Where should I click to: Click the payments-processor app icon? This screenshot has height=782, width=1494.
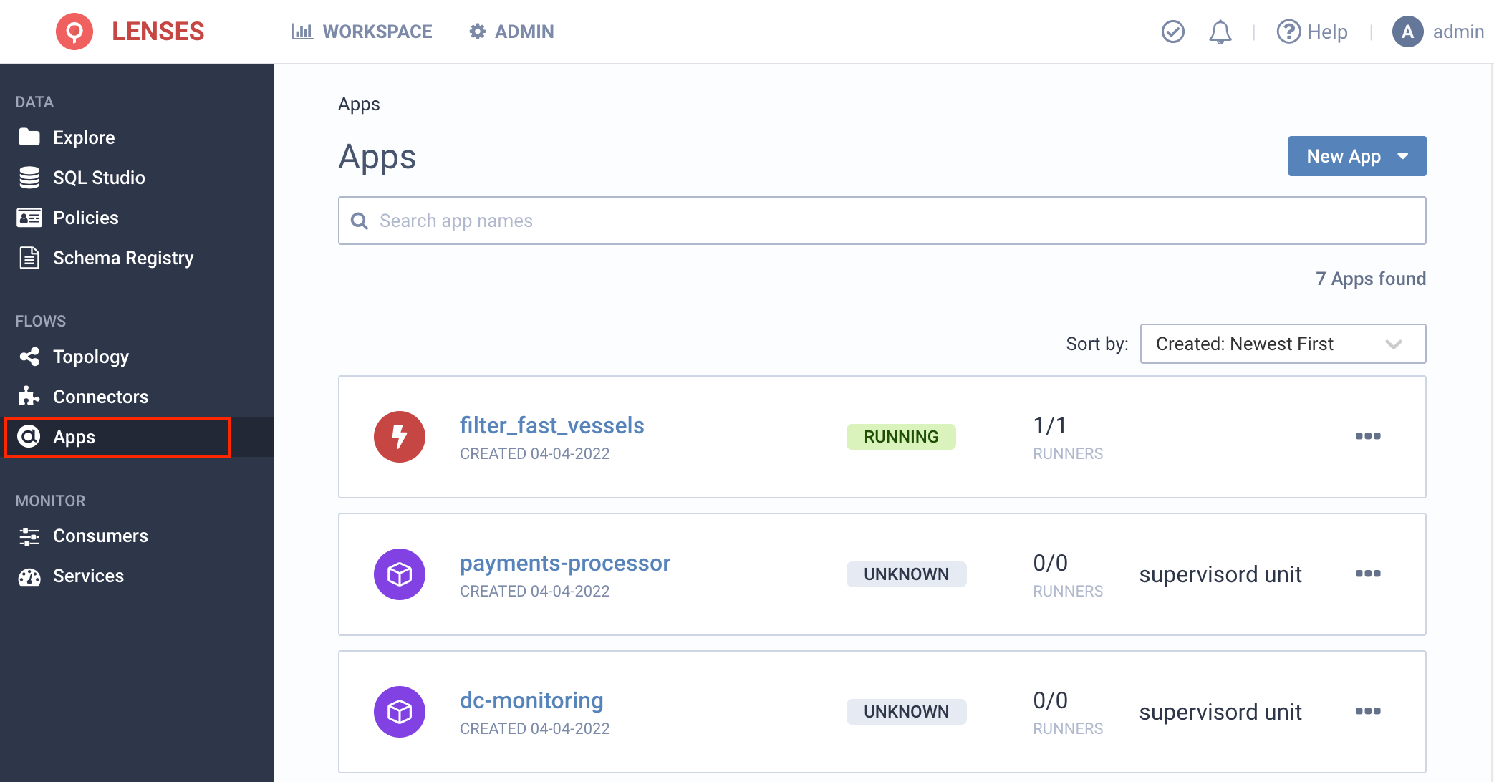tap(400, 574)
